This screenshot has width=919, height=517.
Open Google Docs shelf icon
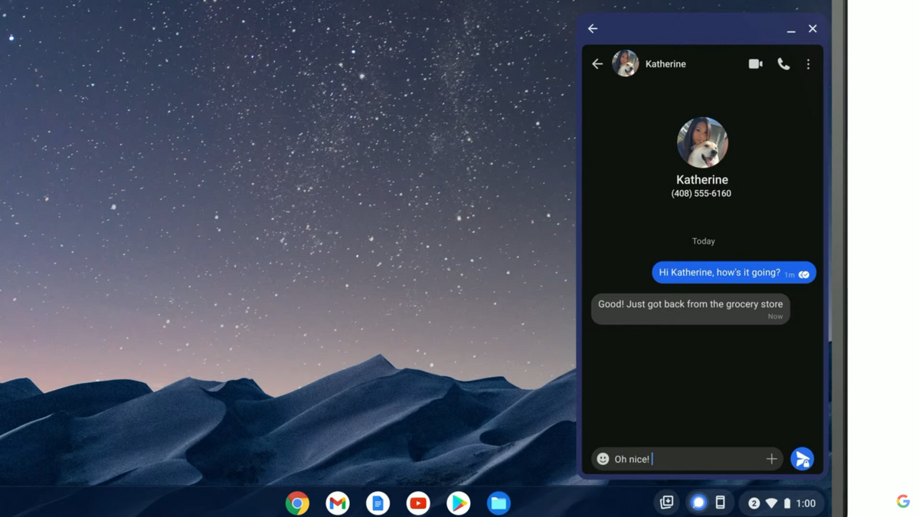[x=378, y=503]
